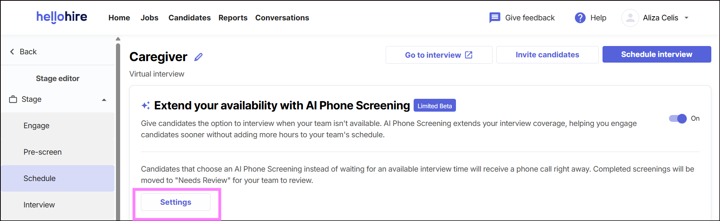
Task: Click the Help question mark icon
Action: [x=580, y=18]
